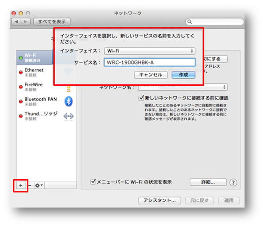Toggle ask before joining new networks checkbox

point(141,98)
